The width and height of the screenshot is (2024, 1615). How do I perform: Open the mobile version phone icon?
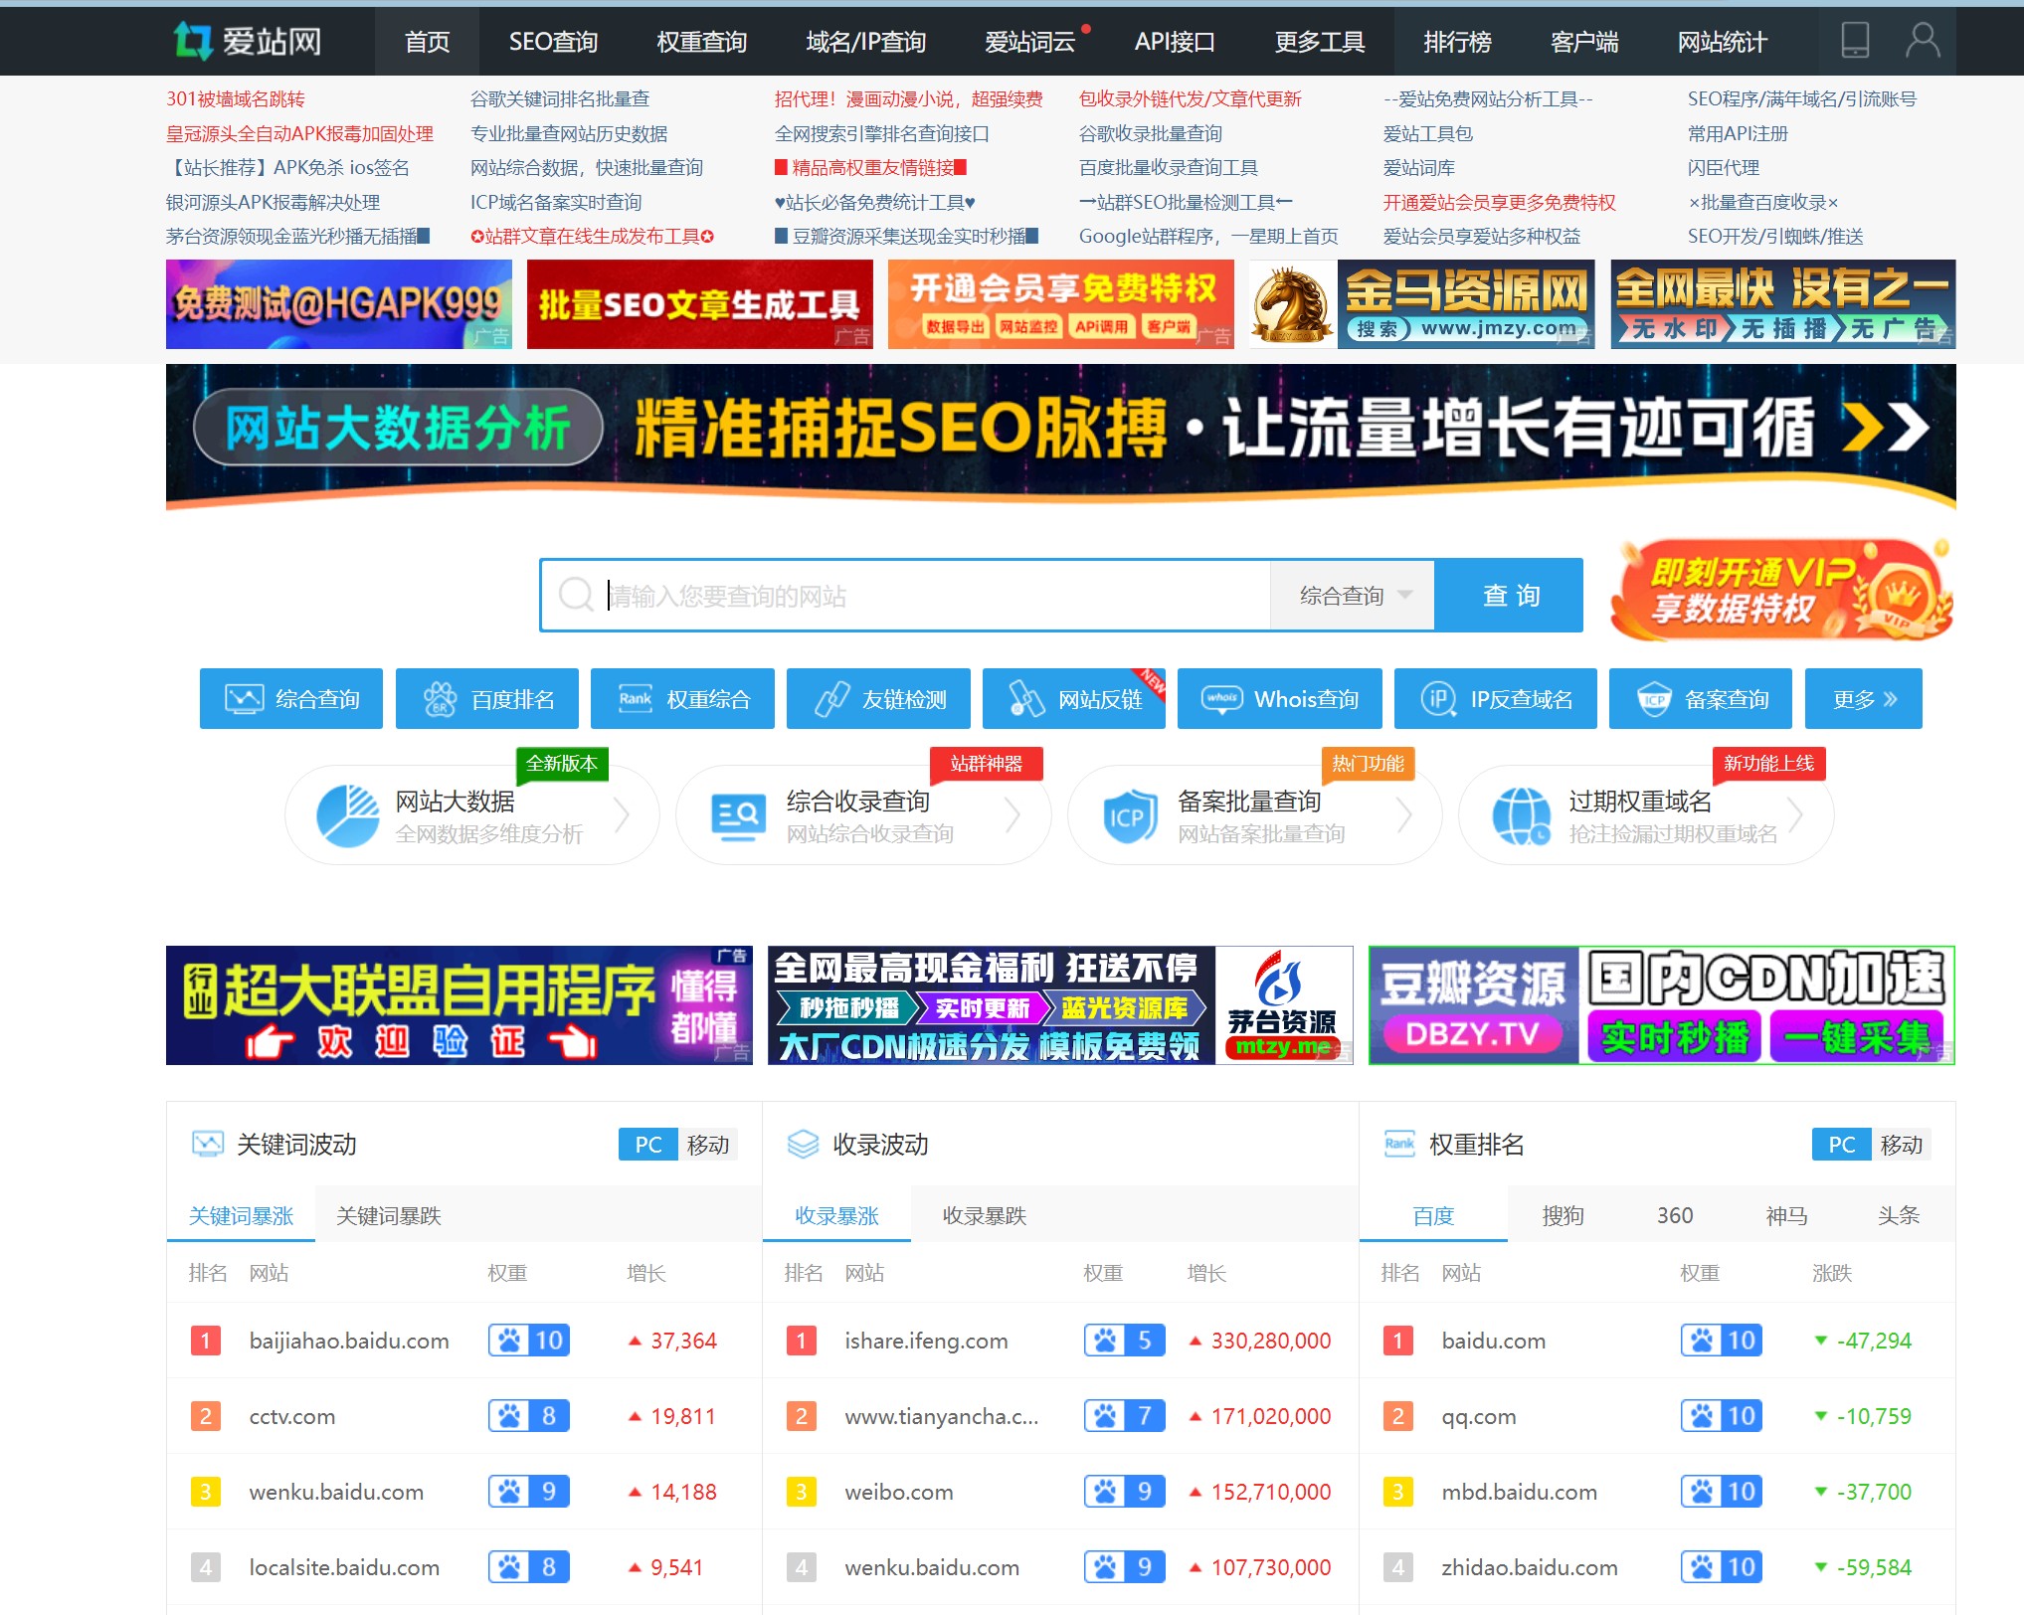pyautogui.click(x=1855, y=41)
